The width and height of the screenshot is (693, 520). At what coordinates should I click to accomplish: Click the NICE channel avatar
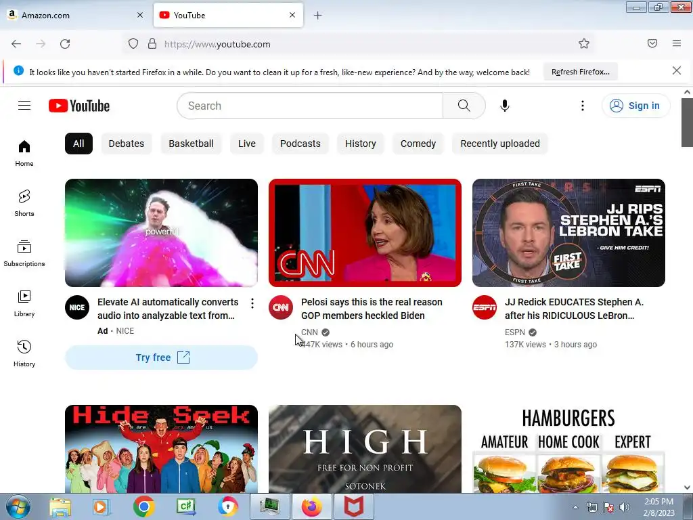[x=77, y=307]
